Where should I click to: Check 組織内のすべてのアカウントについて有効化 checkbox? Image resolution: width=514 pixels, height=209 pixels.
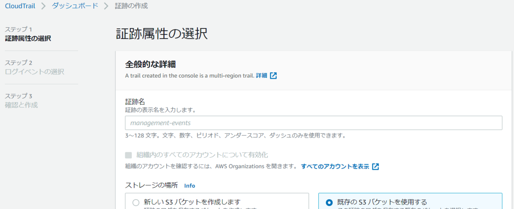(x=128, y=155)
